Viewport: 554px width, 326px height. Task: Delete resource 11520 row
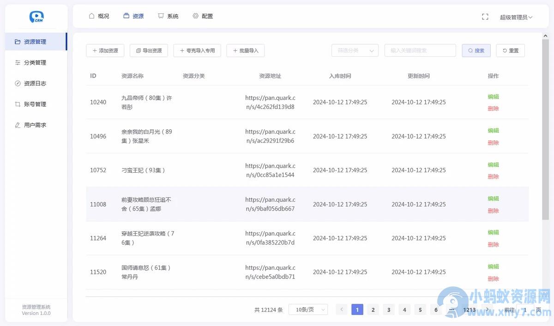point(493,278)
